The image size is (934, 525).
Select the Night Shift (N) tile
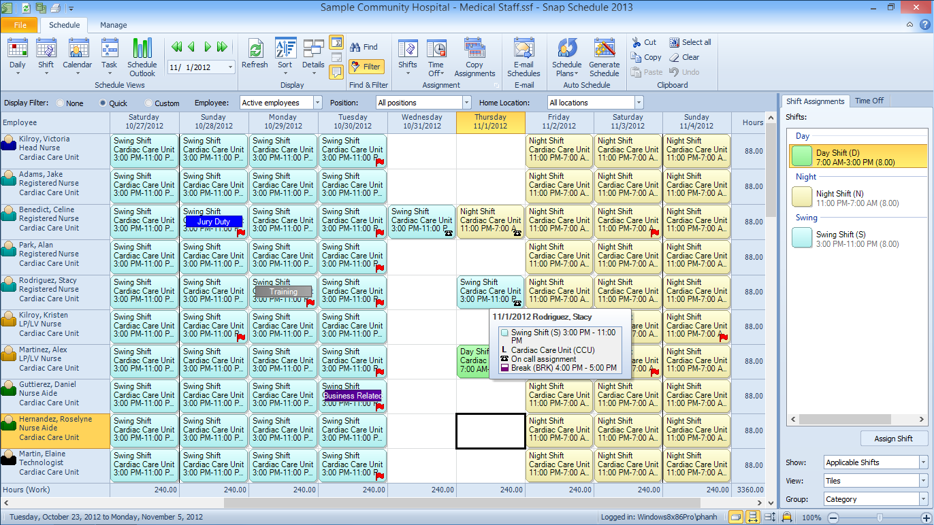point(858,197)
